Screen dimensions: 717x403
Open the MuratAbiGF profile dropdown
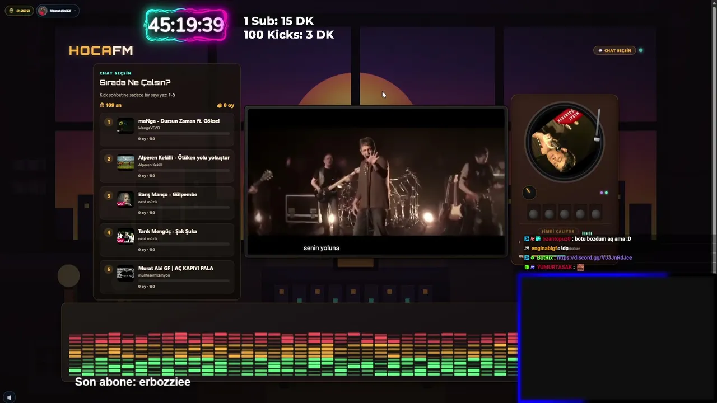click(x=58, y=11)
